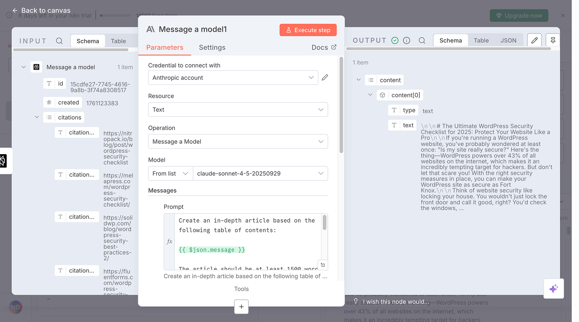Dismiss the trial banner with X
This screenshot has width=579, height=322.
point(563,15)
